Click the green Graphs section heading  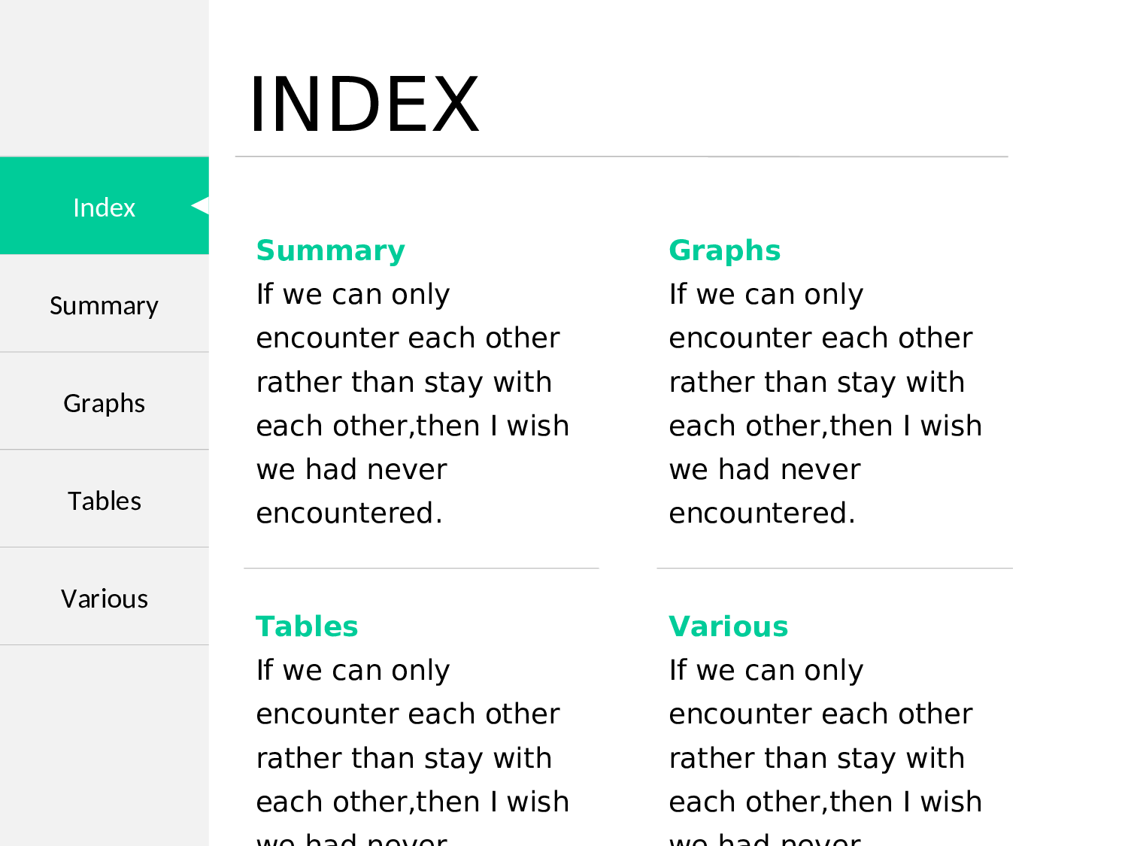coord(724,250)
